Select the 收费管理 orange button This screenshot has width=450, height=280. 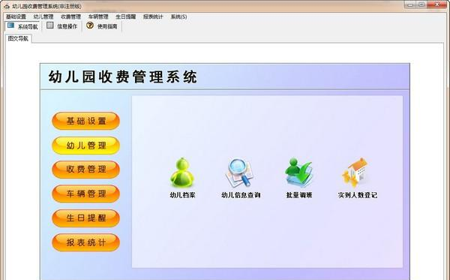click(85, 170)
